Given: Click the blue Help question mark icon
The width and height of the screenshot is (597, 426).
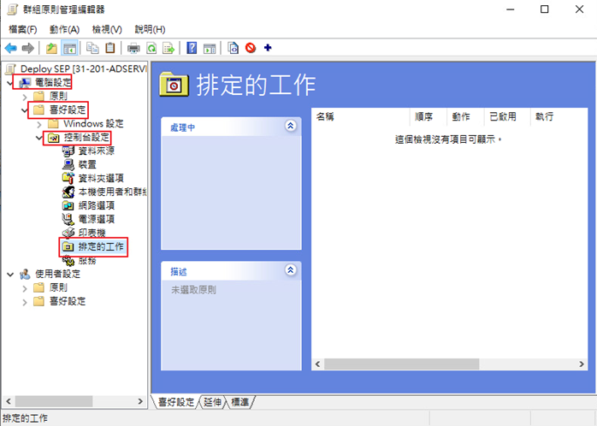Looking at the screenshot, I should point(192,48).
